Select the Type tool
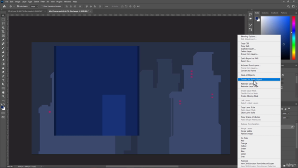This screenshot has width=298, height=168. [x=3, y=80]
